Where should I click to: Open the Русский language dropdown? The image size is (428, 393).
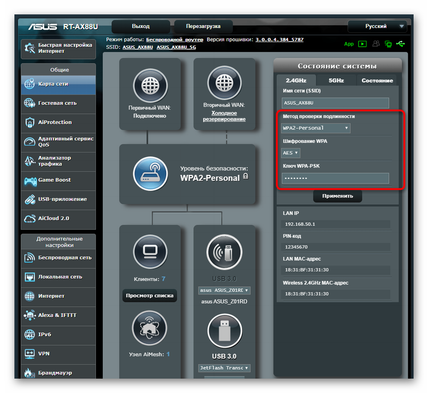pos(378,27)
